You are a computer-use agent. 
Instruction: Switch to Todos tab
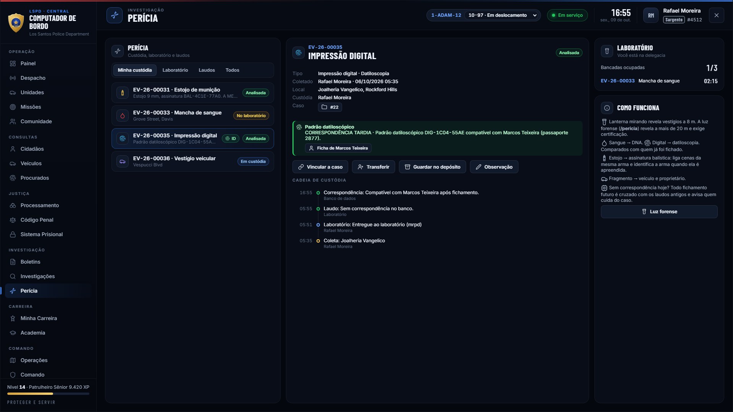tap(232, 70)
